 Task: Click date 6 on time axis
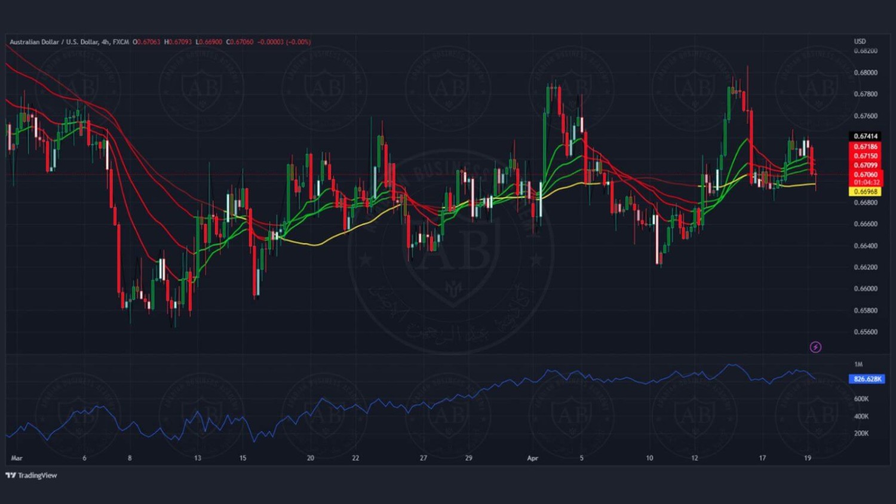pos(84,458)
